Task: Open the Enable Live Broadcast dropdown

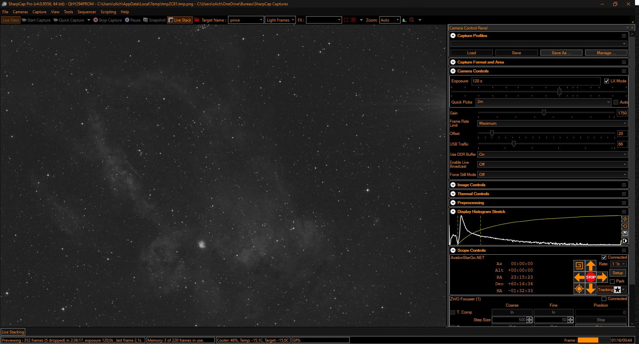Action: 552,164
